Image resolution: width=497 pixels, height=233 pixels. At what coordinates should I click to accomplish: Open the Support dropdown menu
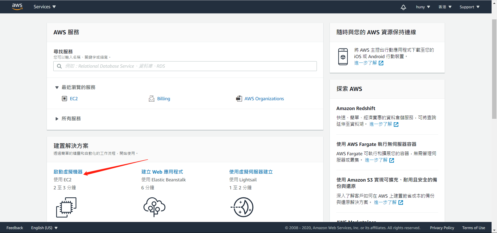[x=470, y=7]
